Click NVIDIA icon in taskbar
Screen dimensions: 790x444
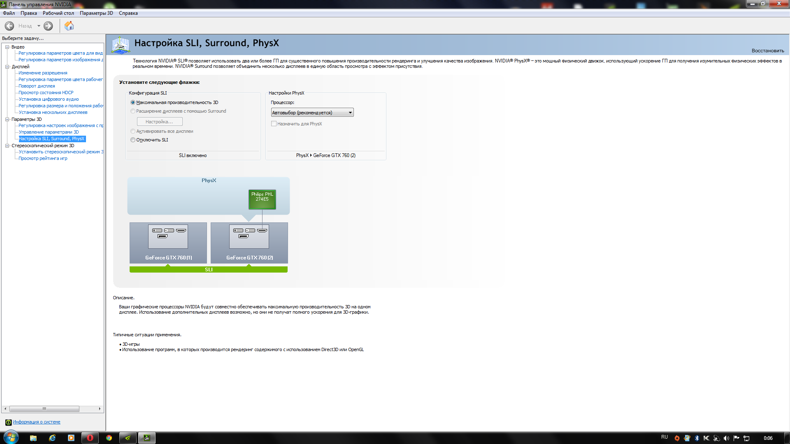[128, 438]
